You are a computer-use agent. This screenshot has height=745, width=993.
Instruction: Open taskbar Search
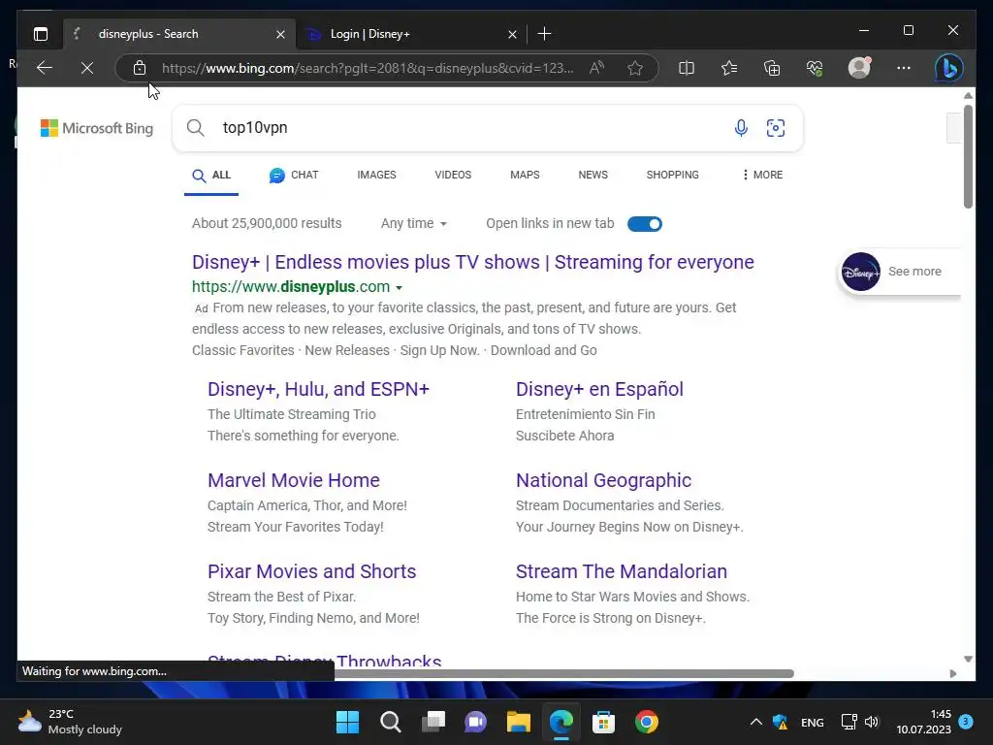[390, 722]
